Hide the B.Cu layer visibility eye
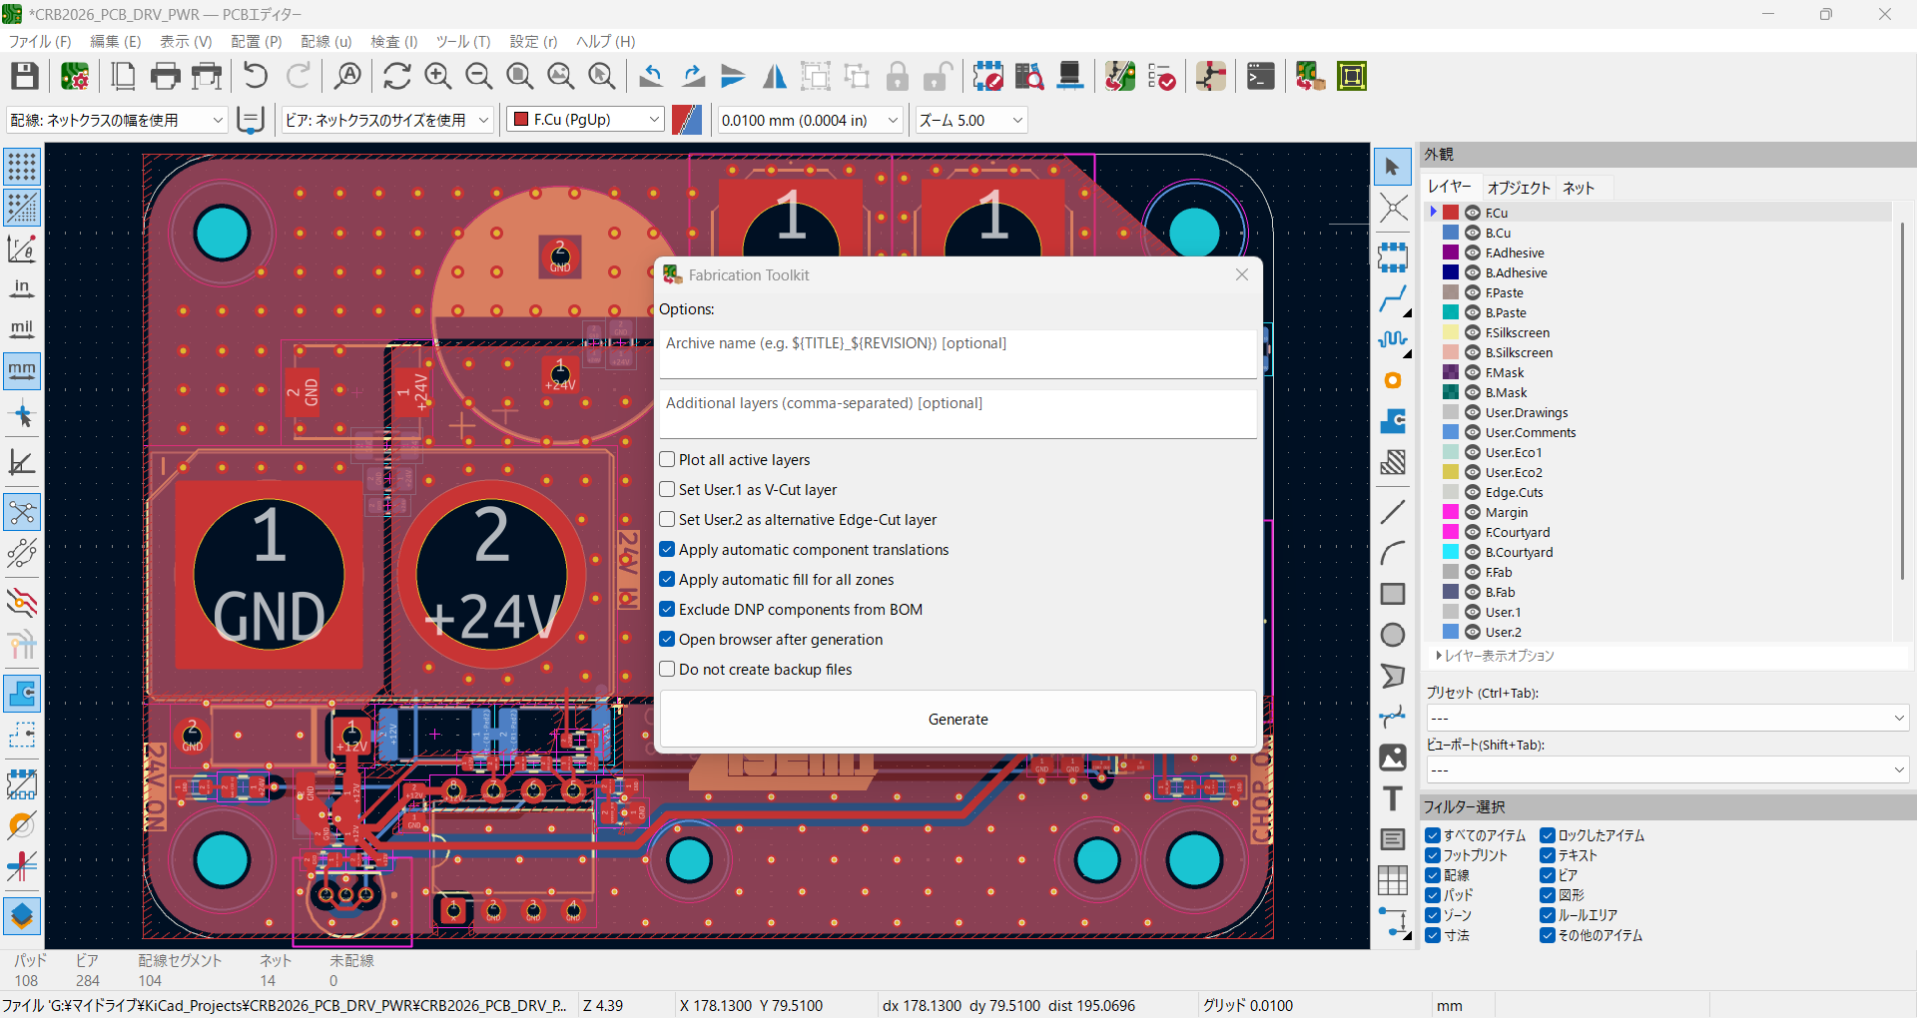The height and width of the screenshot is (1018, 1917). 1473,233
